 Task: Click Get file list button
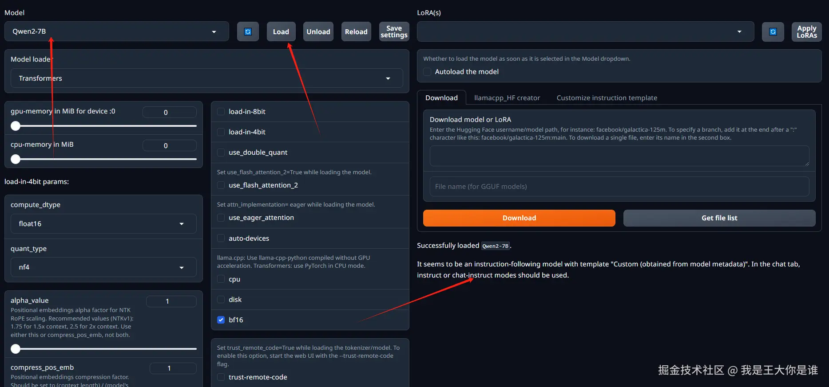(719, 218)
